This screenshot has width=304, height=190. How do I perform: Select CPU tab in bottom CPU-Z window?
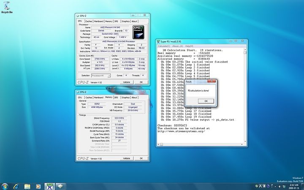click(x=80, y=98)
